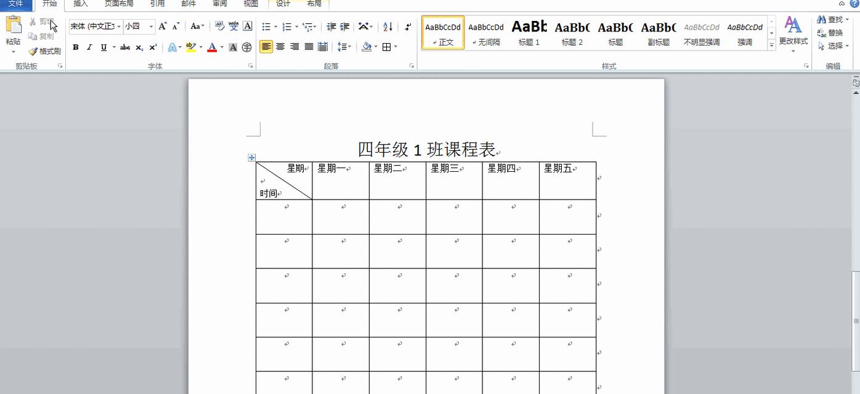This screenshot has height=394, width=860.
Task: Switch to the 审阅 tab
Action: pyautogui.click(x=220, y=4)
